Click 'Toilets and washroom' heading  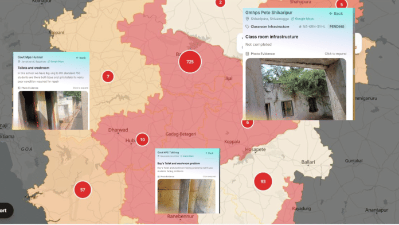tap(33, 68)
